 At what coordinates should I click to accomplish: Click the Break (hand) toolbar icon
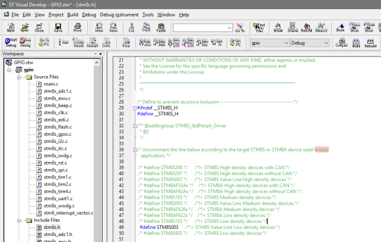pyautogui.click(x=279, y=28)
